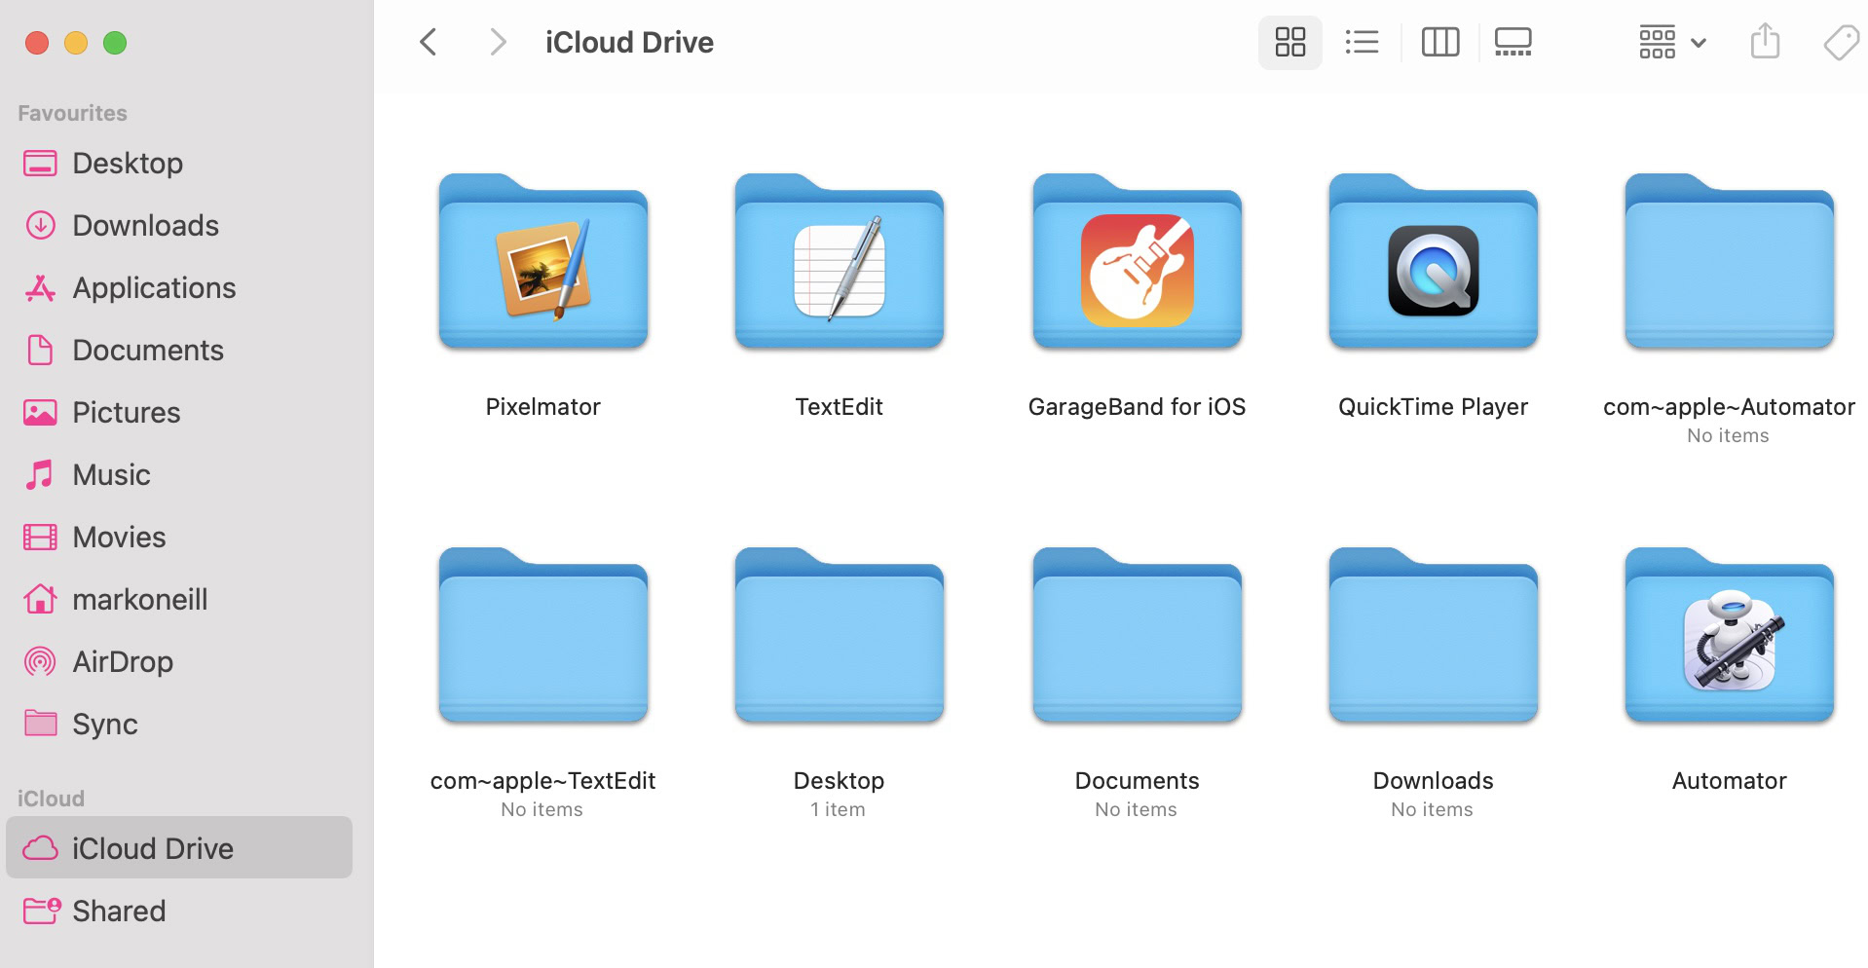Switch to gallery view
1868x968 pixels.
[1513, 42]
